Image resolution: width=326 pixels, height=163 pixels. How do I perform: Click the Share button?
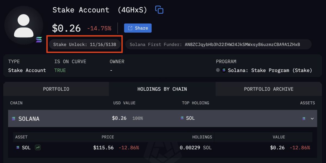click(138, 28)
